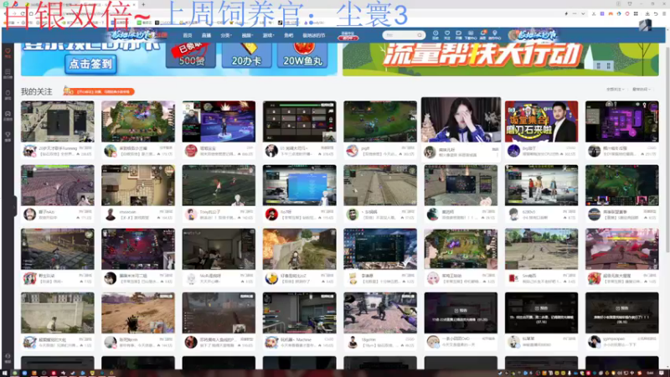Image resolution: width=670 pixels, height=377 pixels.
Task: Go to 首页 in the header navigation
Action: tap(187, 35)
